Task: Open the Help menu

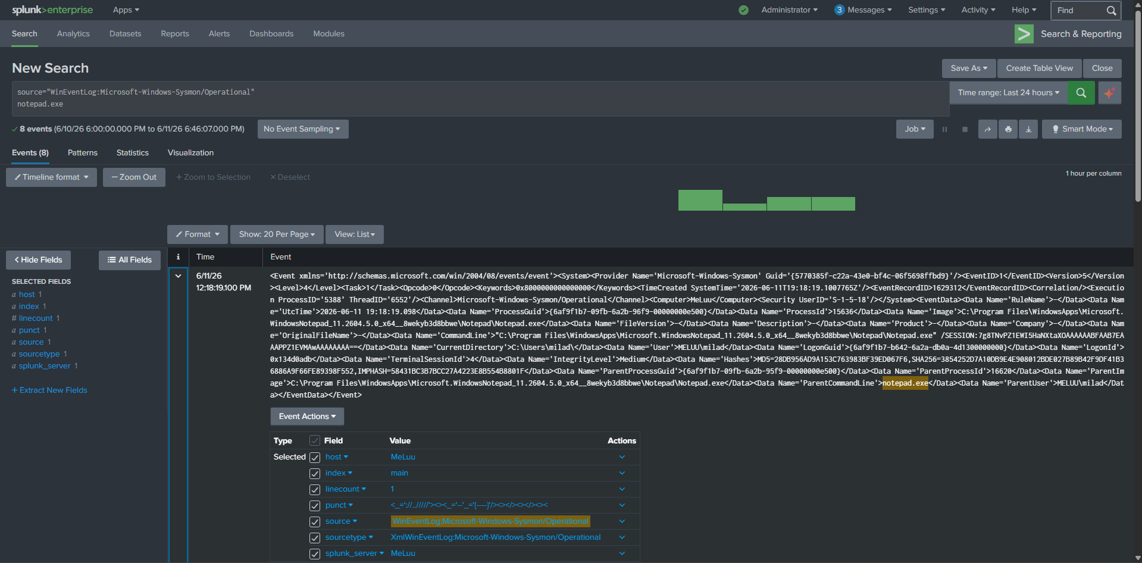Action: (1024, 10)
